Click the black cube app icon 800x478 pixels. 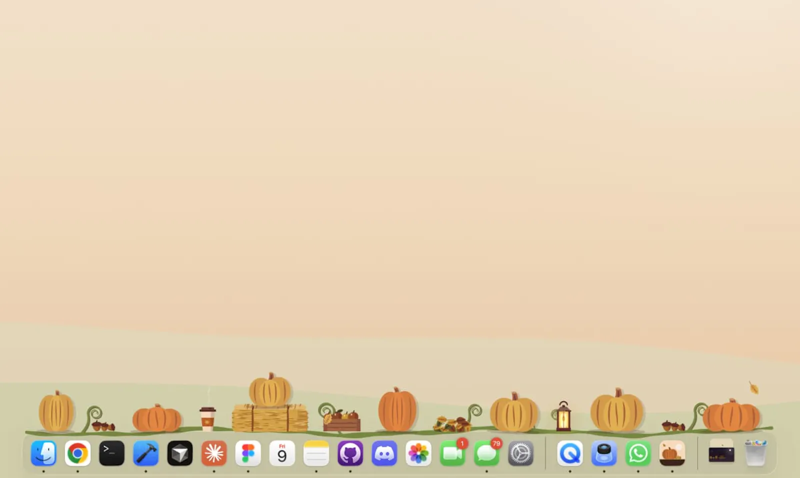coord(179,454)
